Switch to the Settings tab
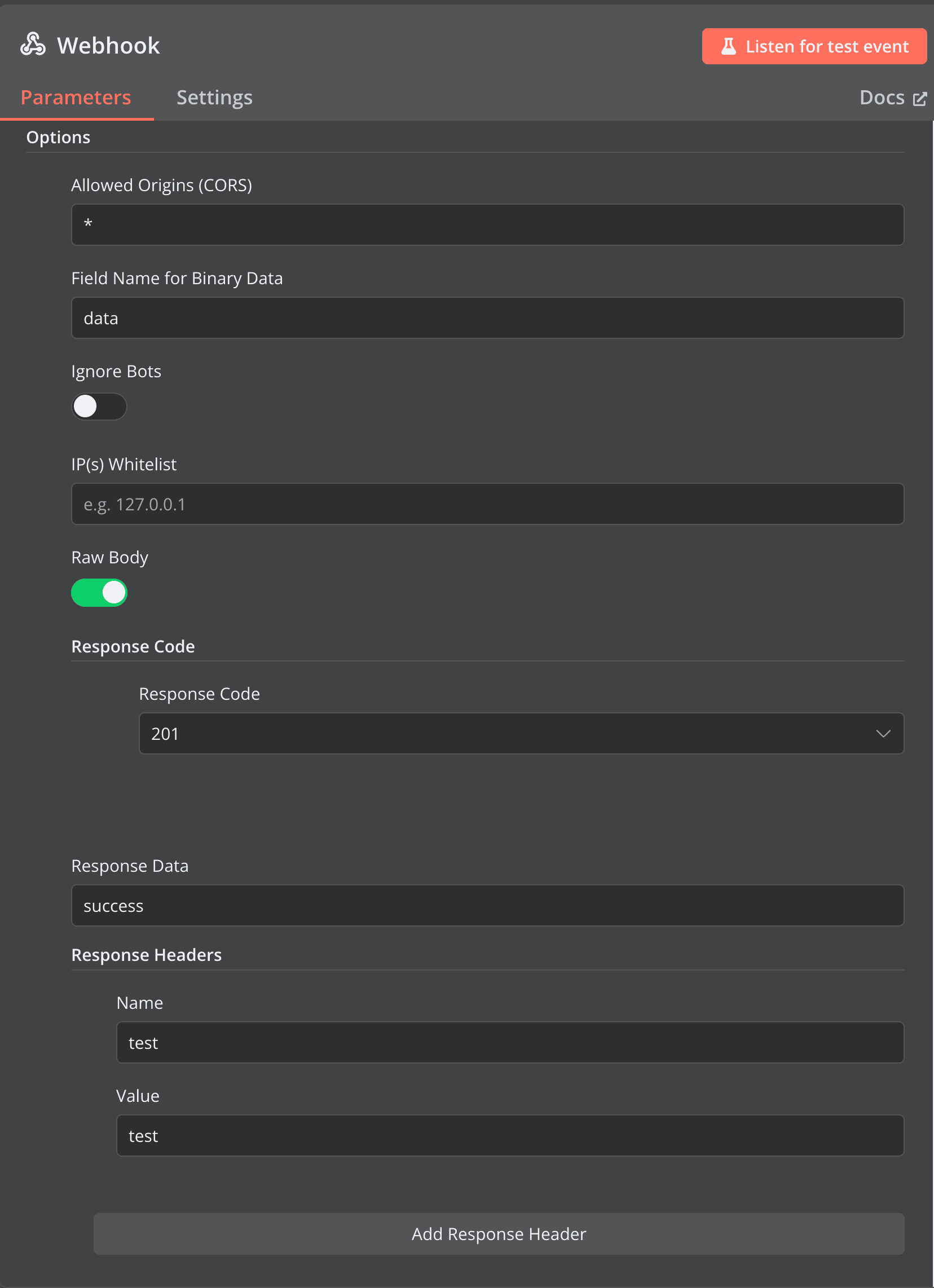934x1288 pixels. point(214,97)
